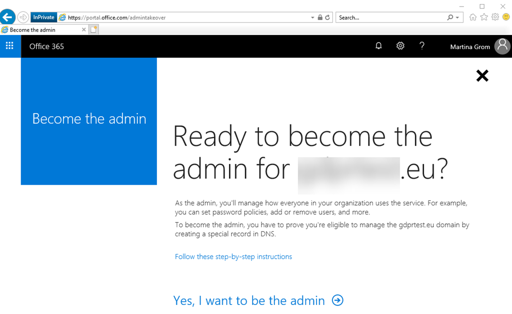Close the admin takeover page with X

(x=482, y=76)
